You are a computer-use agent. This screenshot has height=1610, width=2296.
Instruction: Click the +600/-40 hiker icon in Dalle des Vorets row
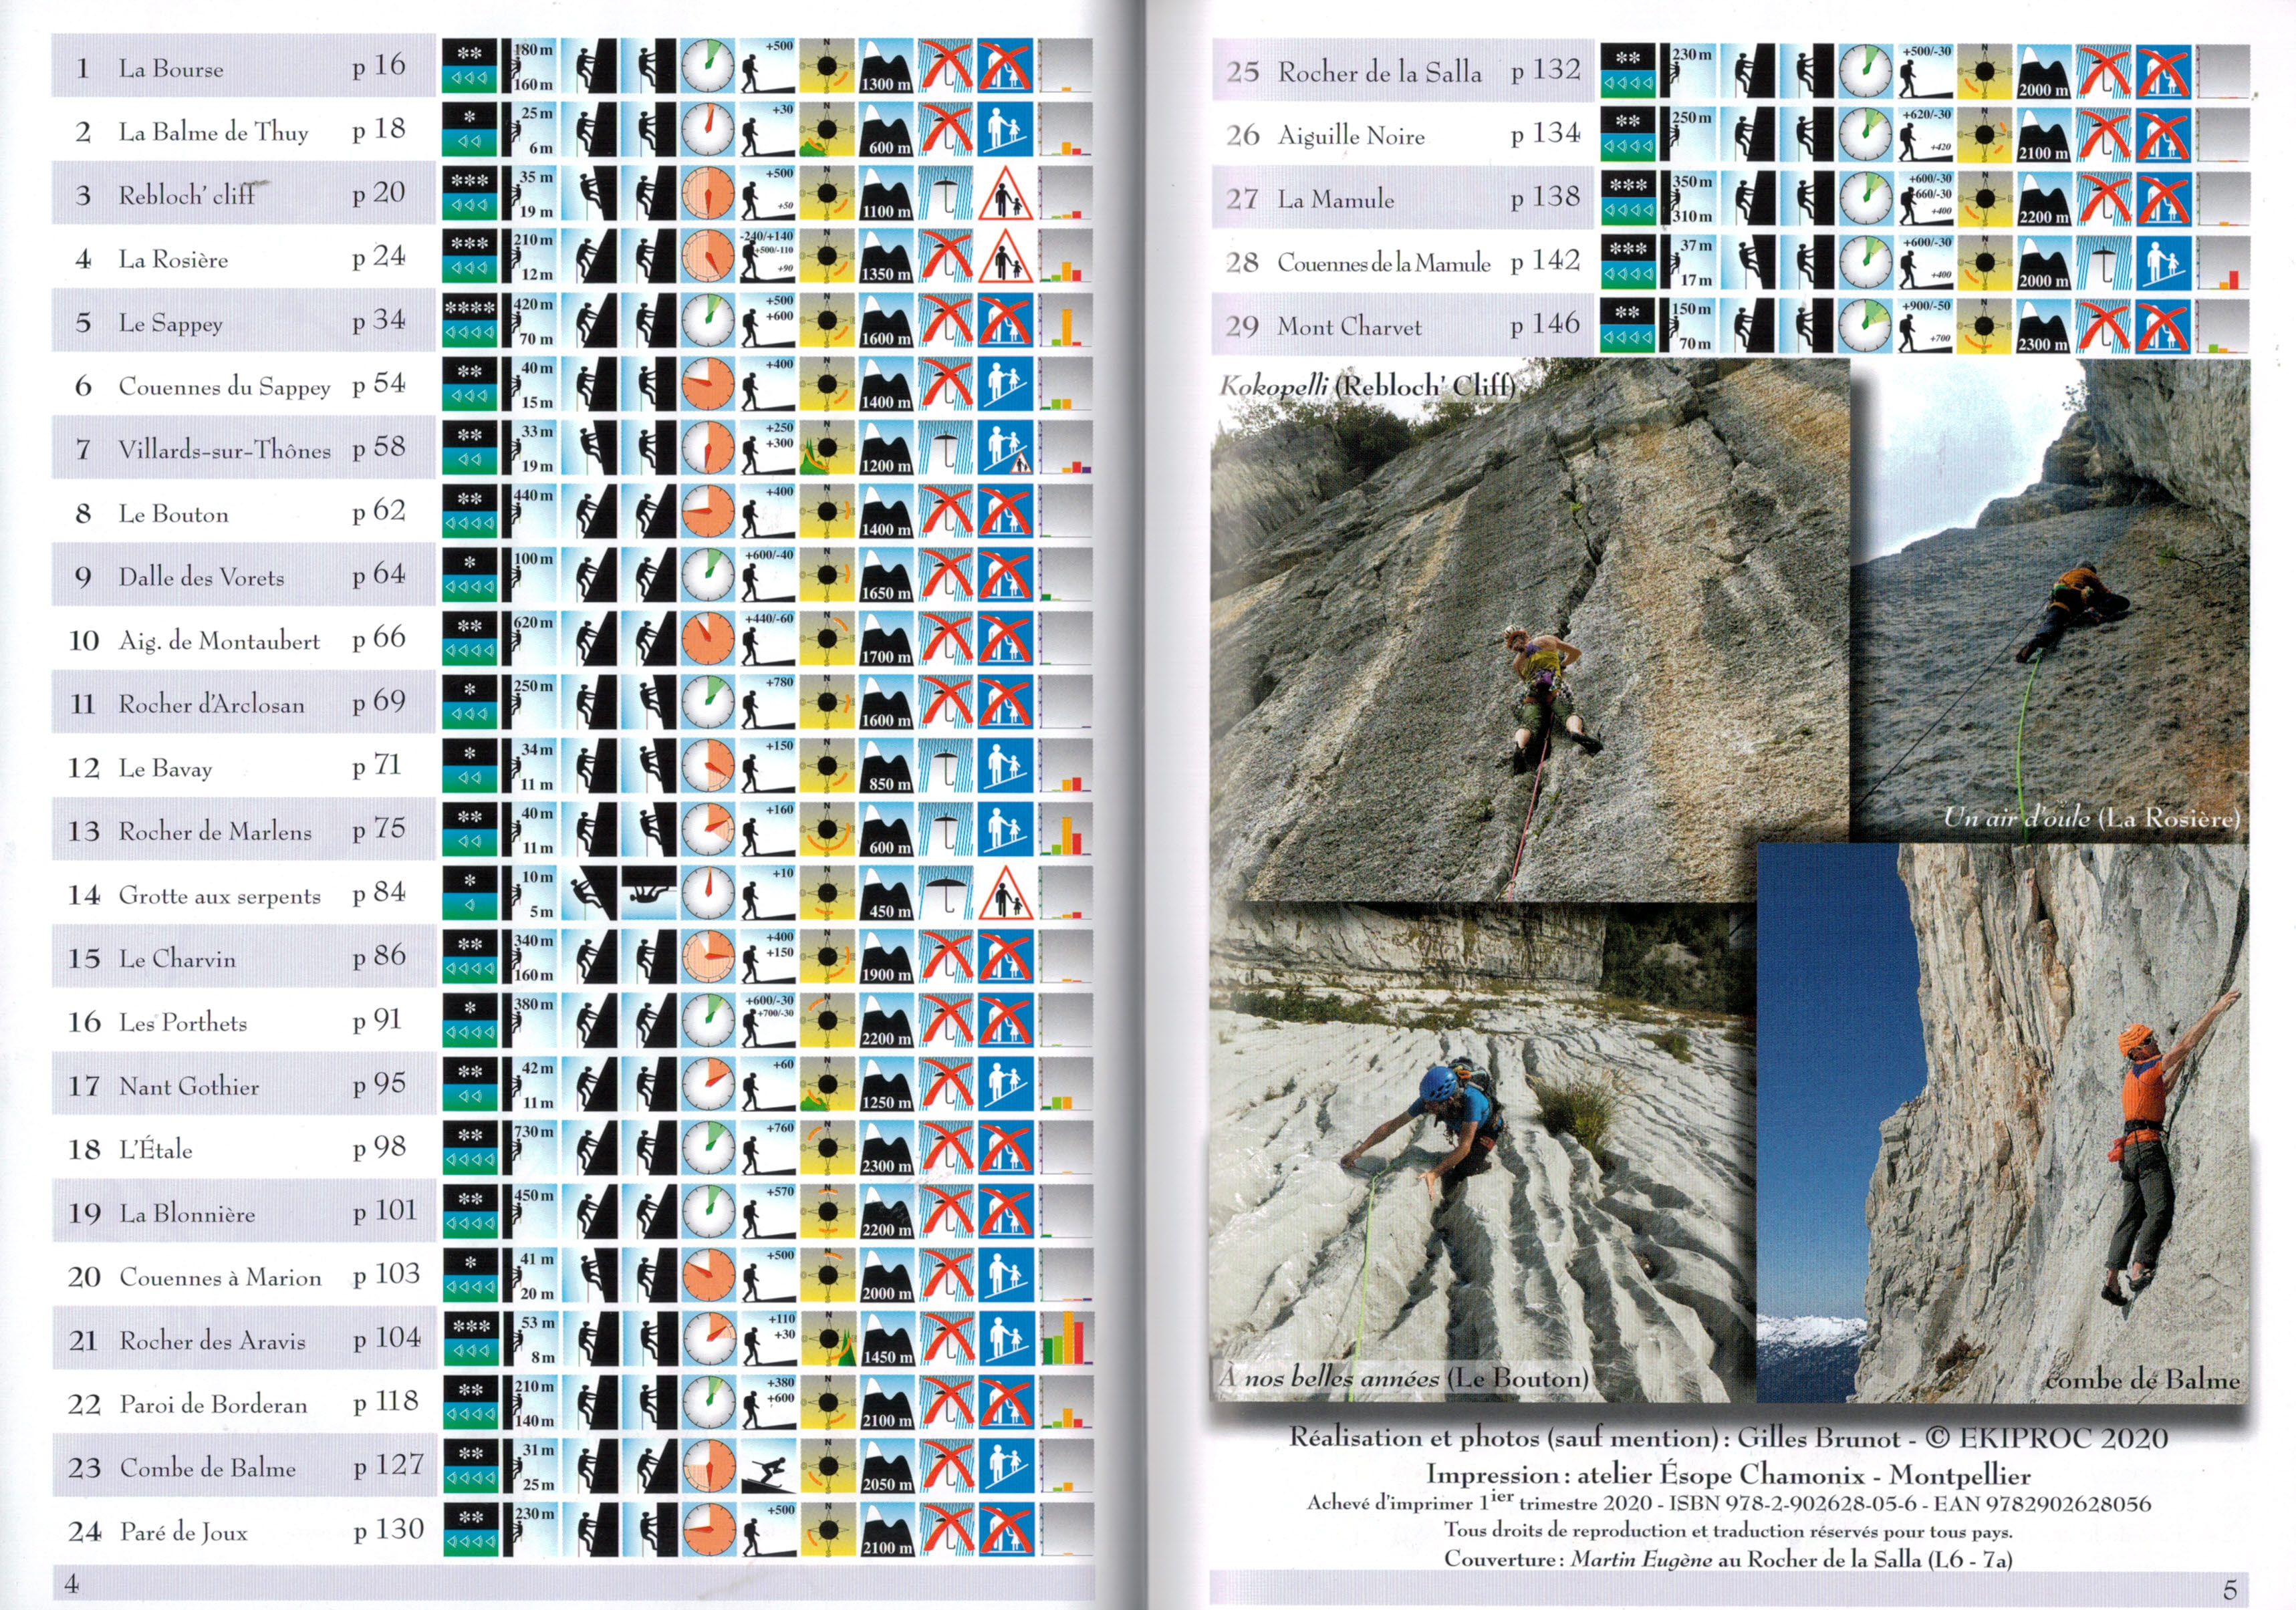767,576
